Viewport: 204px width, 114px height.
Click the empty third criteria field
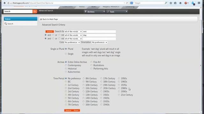(x=99, y=39)
